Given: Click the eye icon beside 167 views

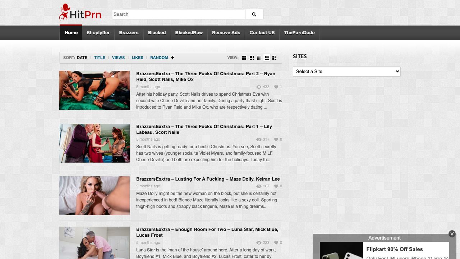Looking at the screenshot, I should click(x=259, y=186).
